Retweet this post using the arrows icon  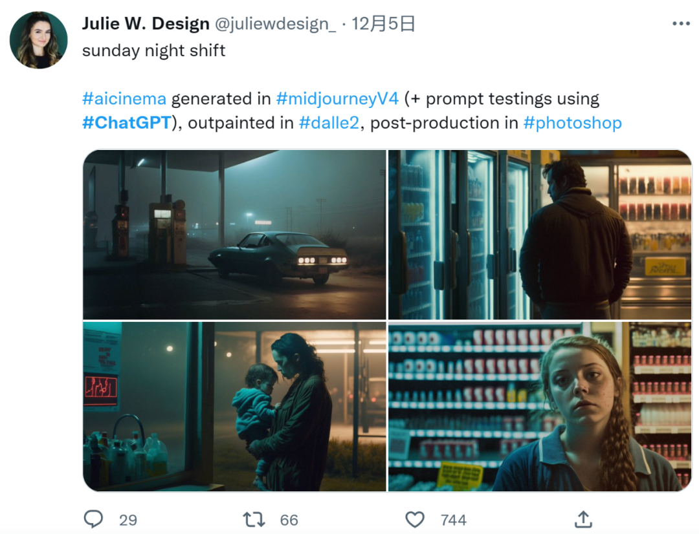(x=254, y=519)
